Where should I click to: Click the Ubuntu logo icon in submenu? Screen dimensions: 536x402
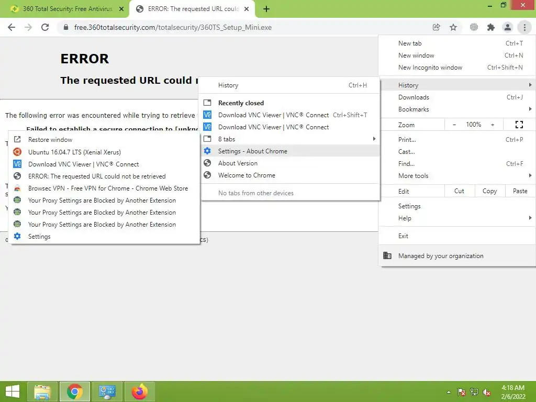click(17, 152)
